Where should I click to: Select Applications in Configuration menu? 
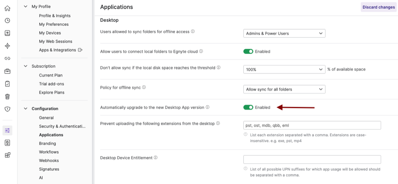click(51, 135)
